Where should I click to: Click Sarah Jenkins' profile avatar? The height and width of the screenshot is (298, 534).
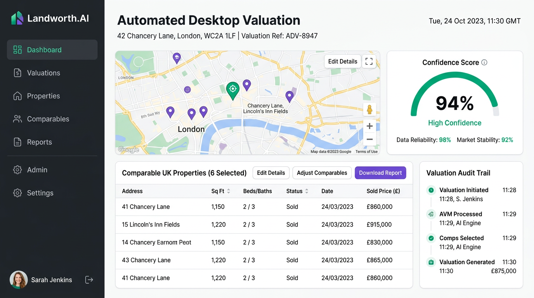click(18, 279)
